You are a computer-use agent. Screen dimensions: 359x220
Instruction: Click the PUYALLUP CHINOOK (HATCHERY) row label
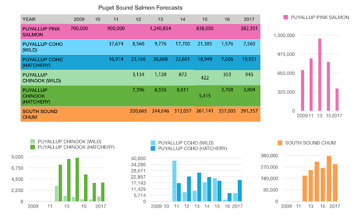36,96
